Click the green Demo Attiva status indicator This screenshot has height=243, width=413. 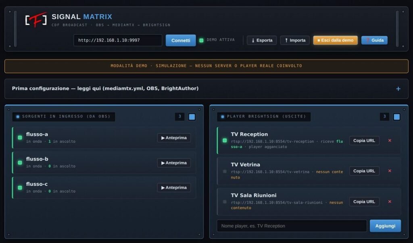coord(201,40)
